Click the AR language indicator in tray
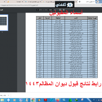The height and width of the screenshot is (102, 102). [x=94, y=100]
